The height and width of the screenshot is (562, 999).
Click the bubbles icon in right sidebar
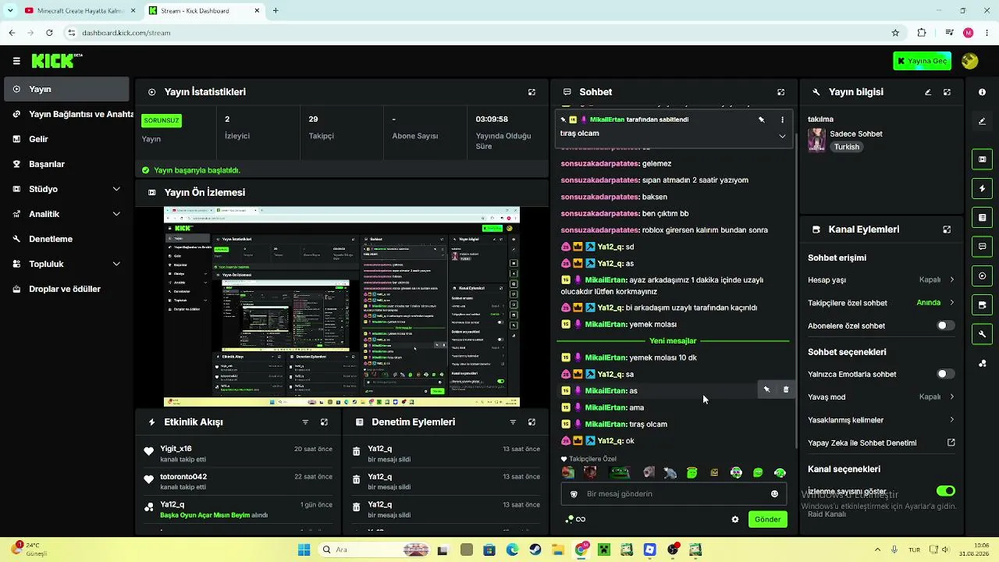982,363
